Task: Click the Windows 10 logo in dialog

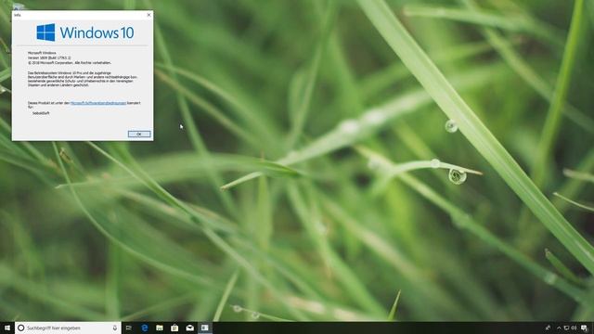Action: (84, 32)
